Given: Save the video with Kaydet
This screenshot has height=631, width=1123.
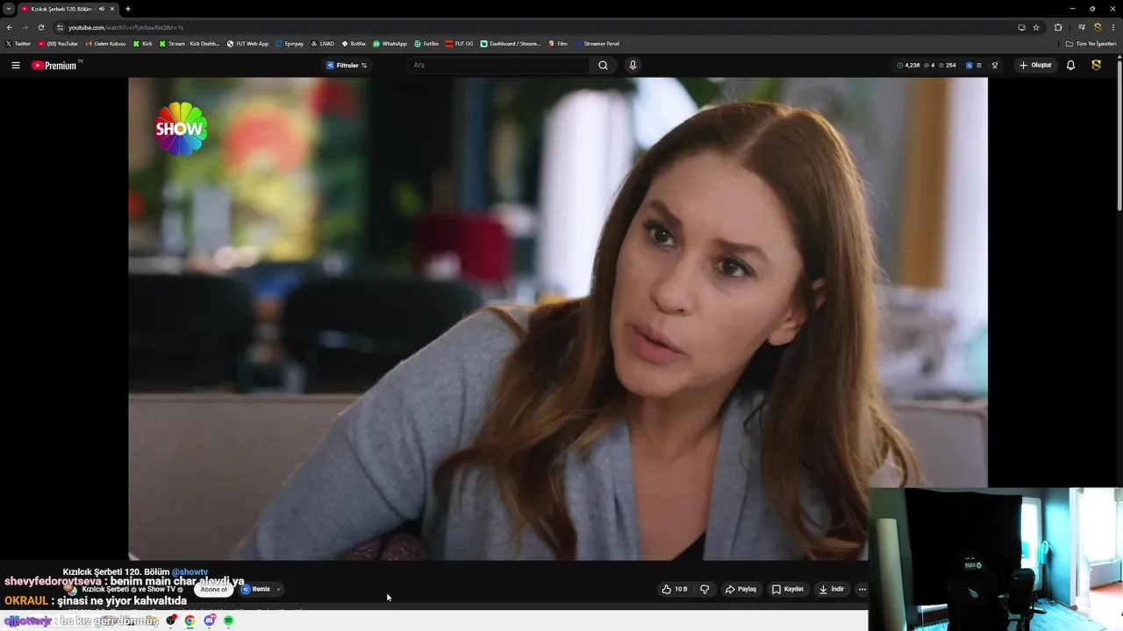Looking at the screenshot, I should coord(787,589).
